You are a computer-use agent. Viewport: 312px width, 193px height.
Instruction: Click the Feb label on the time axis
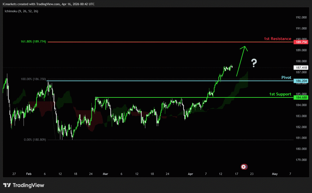pyautogui.click(x=29, y=174)
